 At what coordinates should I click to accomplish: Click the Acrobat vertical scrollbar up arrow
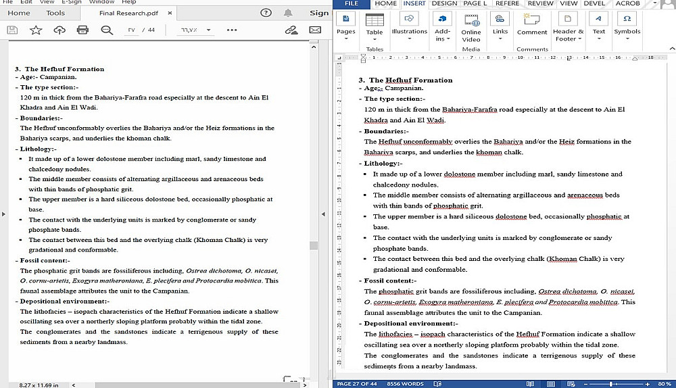[x=314, y=47]
